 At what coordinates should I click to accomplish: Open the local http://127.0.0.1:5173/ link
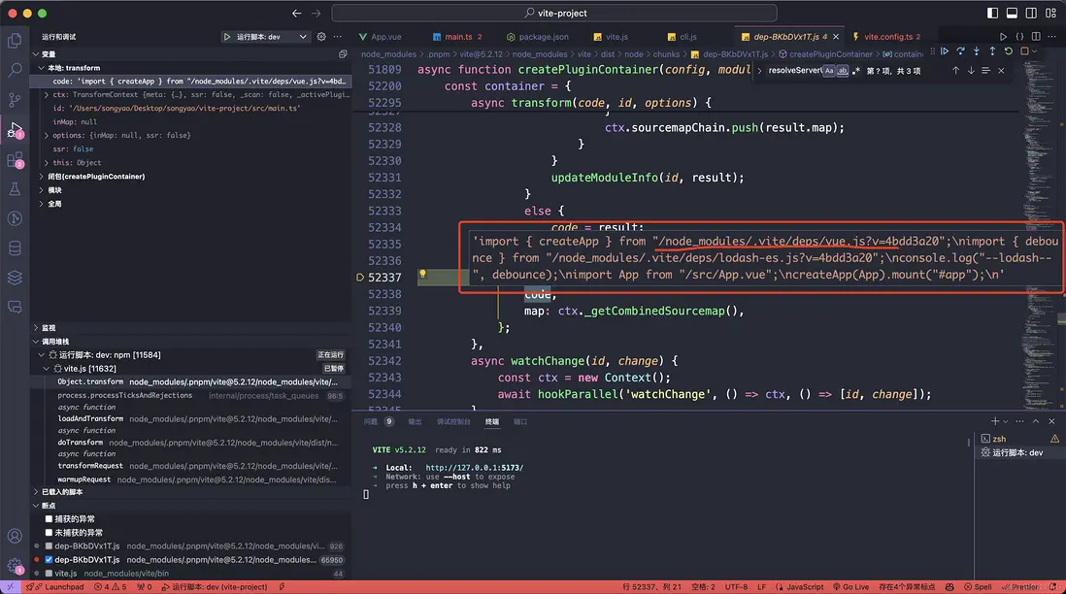[x=474, y=468]
